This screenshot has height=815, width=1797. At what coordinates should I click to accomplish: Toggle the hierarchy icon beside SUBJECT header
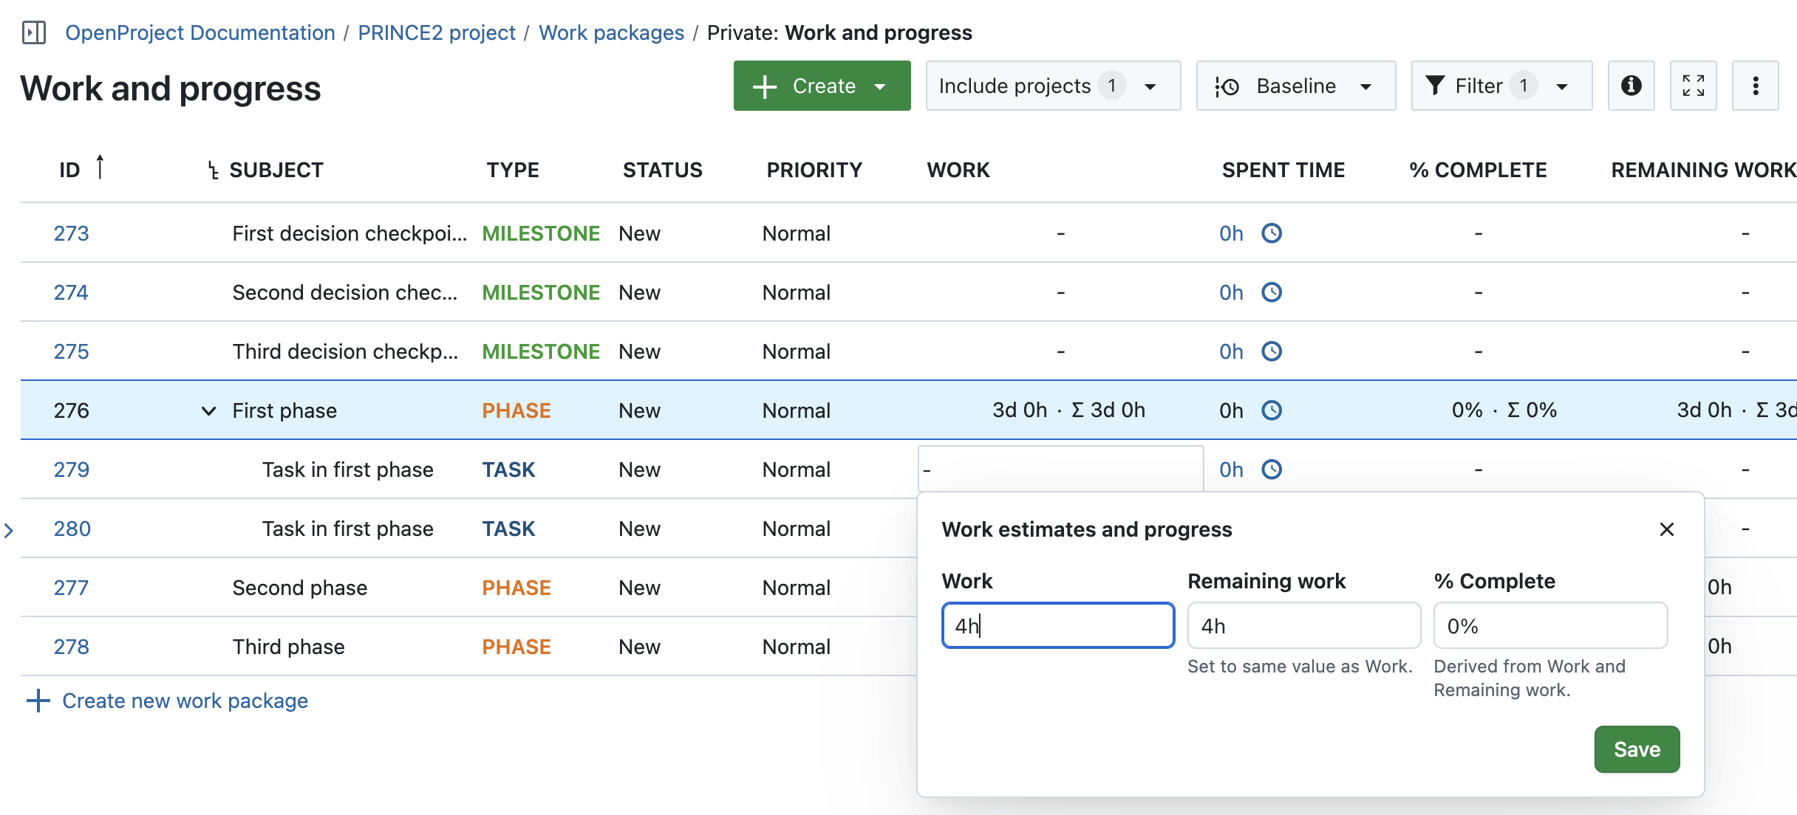[213, 170]
